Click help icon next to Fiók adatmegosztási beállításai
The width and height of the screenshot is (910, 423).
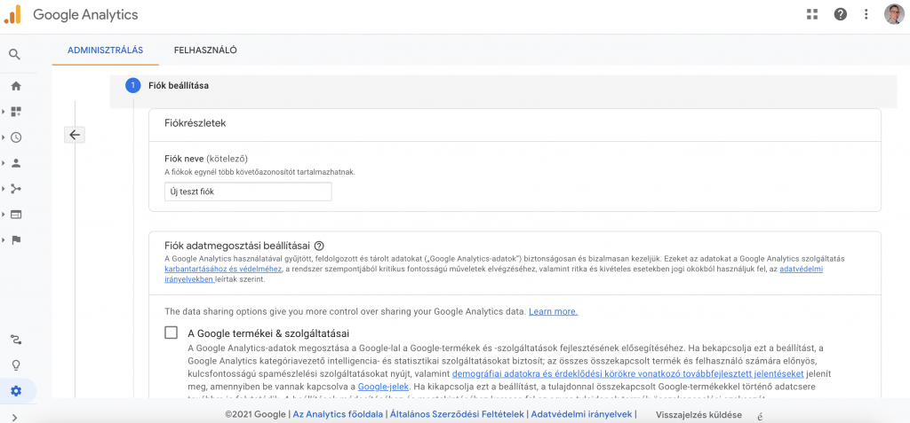(319, 245)
